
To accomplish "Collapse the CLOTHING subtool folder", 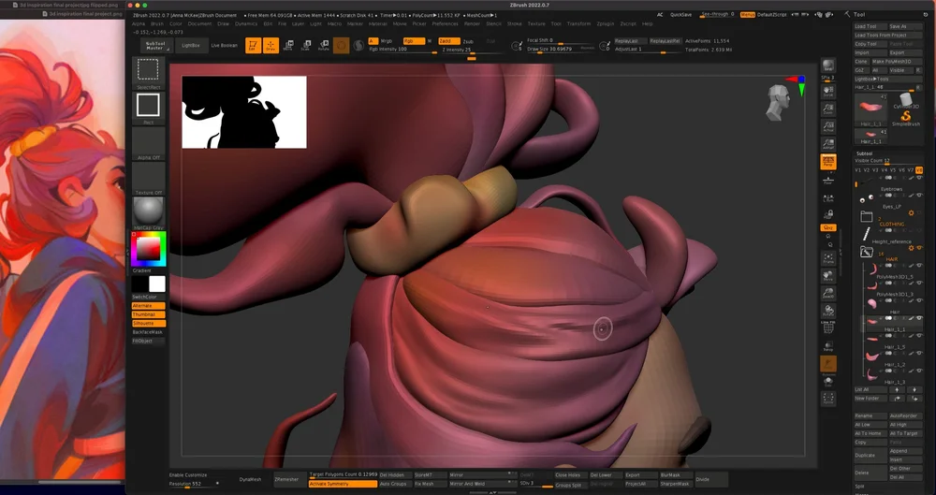I will (x=867, y=217).
